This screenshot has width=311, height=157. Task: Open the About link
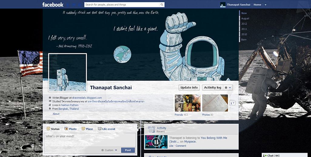tap(56, 114)
